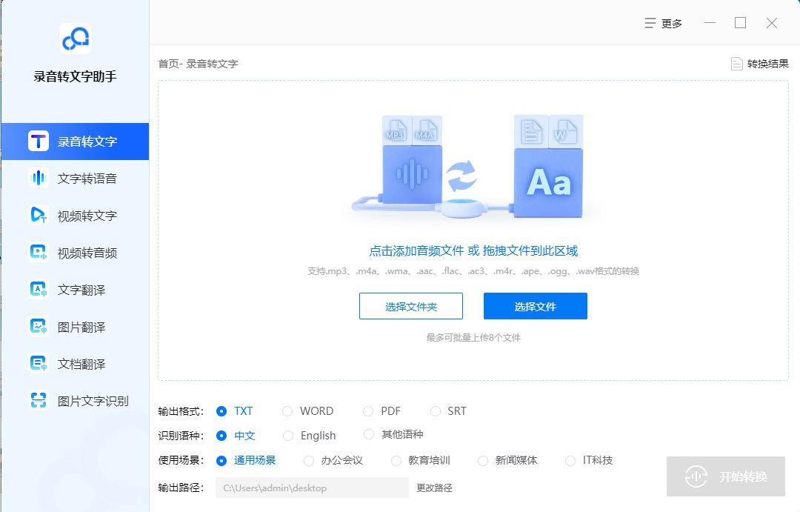The image size is (800, 512).
Task: Click 点击添加音频文件 或 拖拽文件到此区域 link
Action: (x=473, y=250)
